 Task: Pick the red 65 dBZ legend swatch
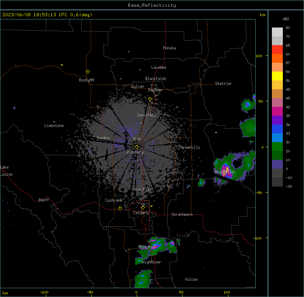click(x=277, y=49)
